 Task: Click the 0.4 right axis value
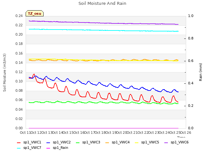click(x=191, y=83)
